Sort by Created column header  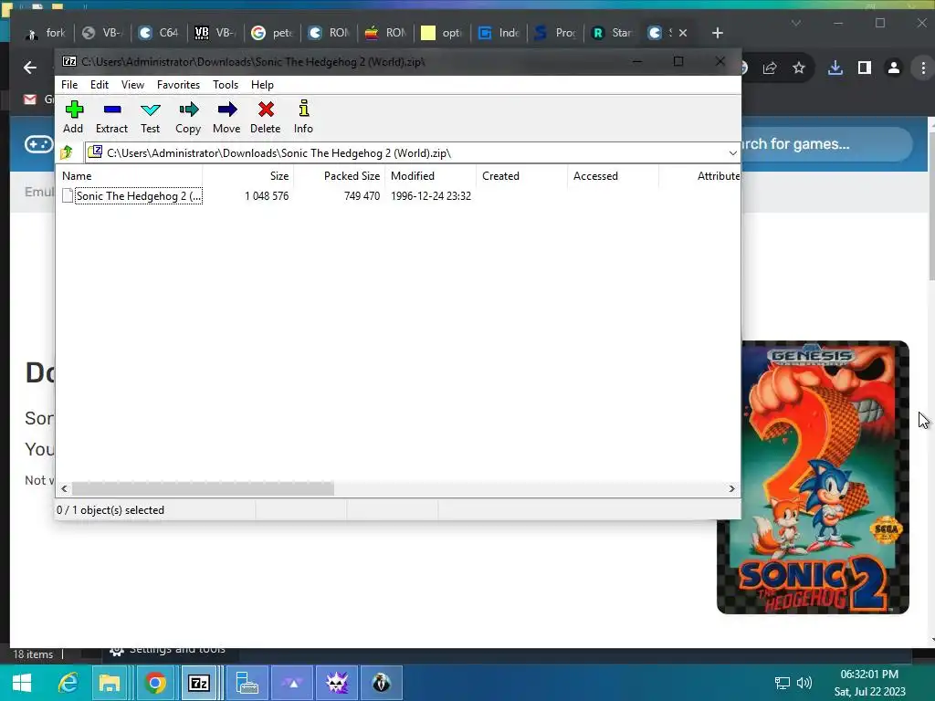click(521, 176)
